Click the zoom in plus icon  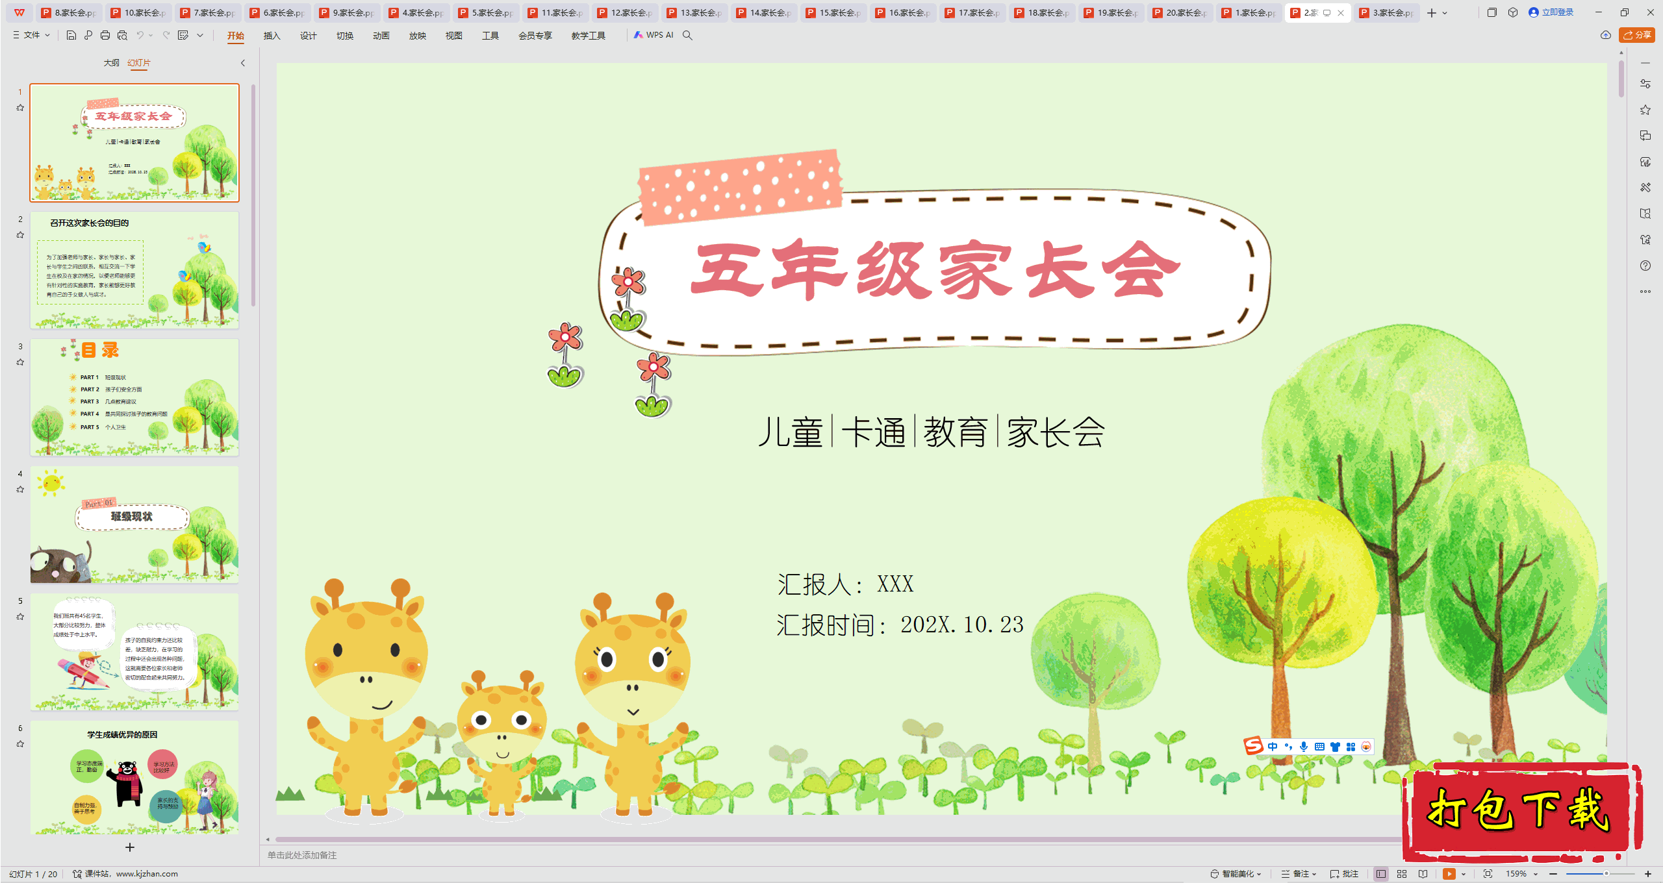click(1648, 874)
